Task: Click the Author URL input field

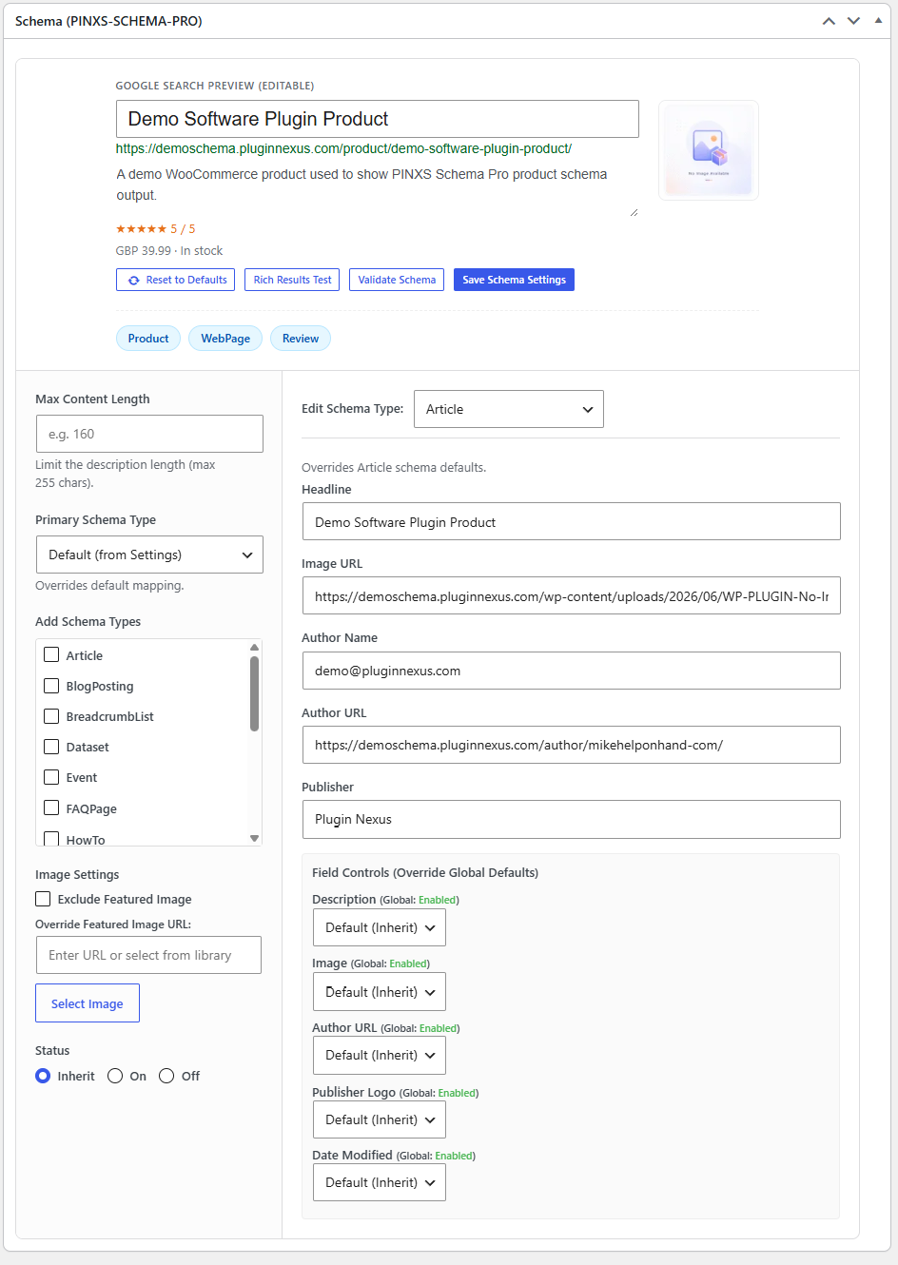Action: pyautogui.click(x=572, y=745)
